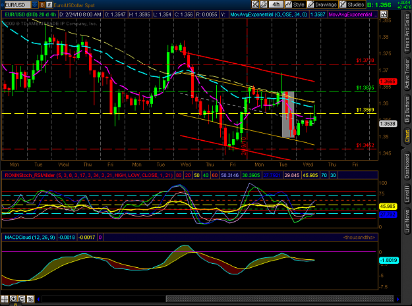Image resolution: width=412 pixels, height=306 pixels.
Task: Click the -0.0018 MACD value cell
Action: [67, 238]
